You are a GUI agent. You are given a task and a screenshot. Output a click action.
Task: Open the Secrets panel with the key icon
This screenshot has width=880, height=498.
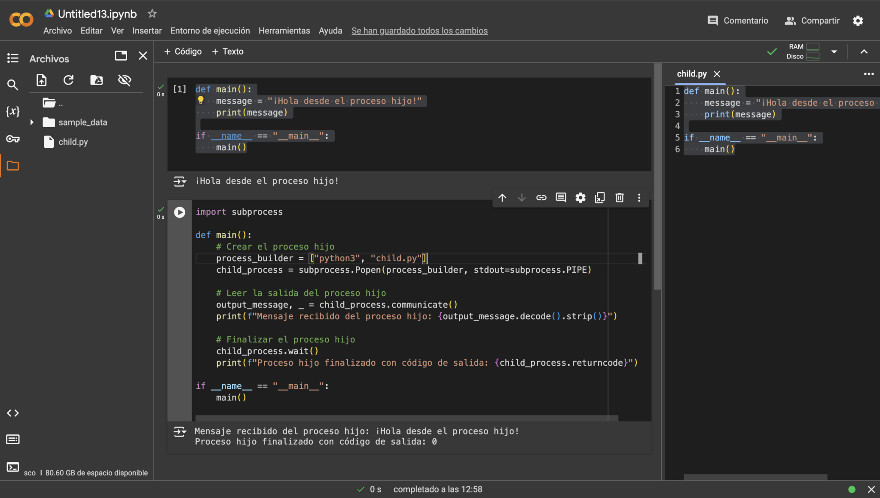[x=13, y=139]
